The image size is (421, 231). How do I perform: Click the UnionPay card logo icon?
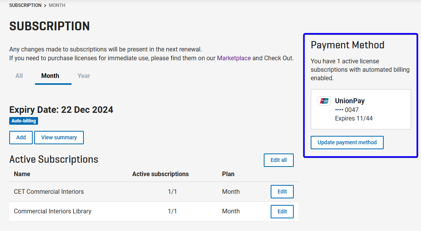324,101
